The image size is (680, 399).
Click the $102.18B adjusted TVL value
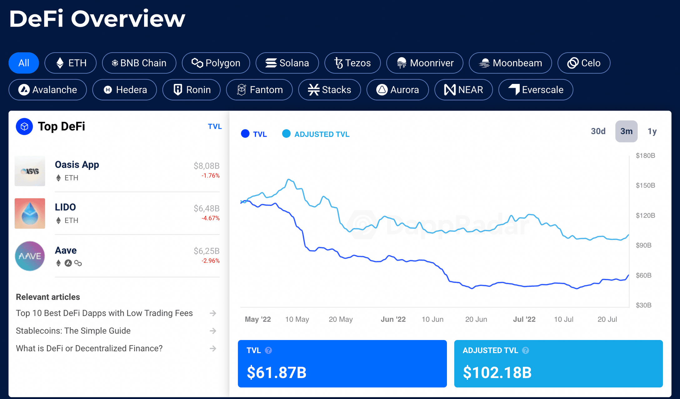[497, 372]
